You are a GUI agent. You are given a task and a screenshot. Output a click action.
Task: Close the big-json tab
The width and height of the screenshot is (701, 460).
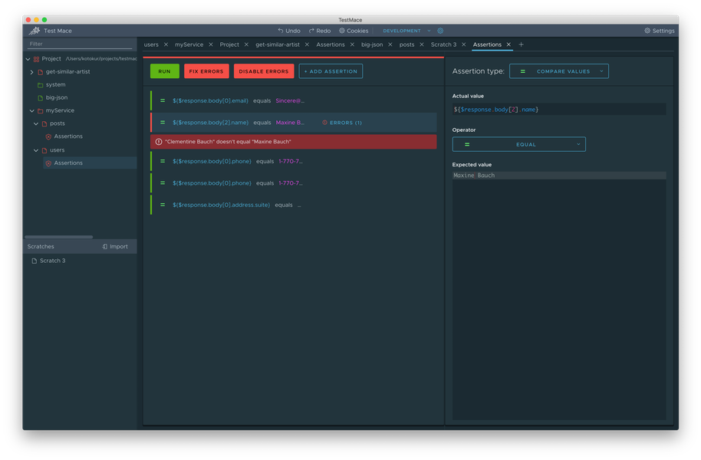pos(390,44)
